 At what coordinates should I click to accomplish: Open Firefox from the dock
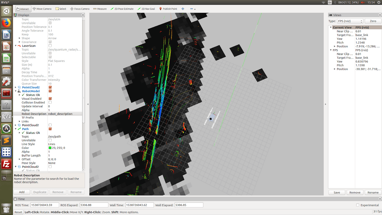[x=6, y=23]
